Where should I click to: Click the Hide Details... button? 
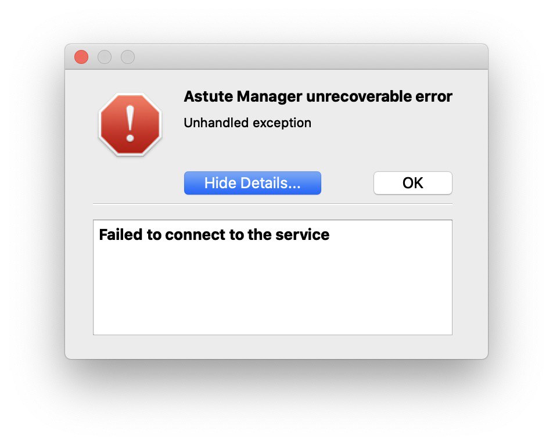tap(253, 183)
